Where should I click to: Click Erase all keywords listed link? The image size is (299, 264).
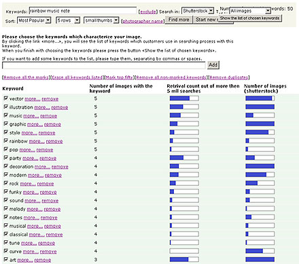tap(77, 77)
